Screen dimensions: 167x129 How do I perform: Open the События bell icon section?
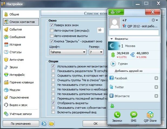pos(6,29)
